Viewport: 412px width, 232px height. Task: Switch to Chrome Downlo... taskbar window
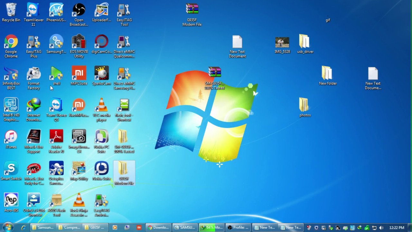pyautogui.click(x=158, y=227)
